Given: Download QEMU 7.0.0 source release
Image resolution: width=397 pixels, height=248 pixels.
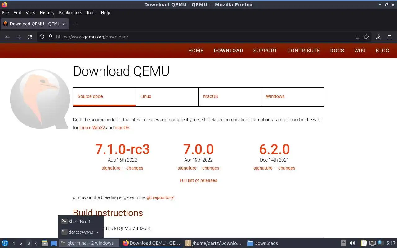Looking at the screenshot, I should (198, 149).
